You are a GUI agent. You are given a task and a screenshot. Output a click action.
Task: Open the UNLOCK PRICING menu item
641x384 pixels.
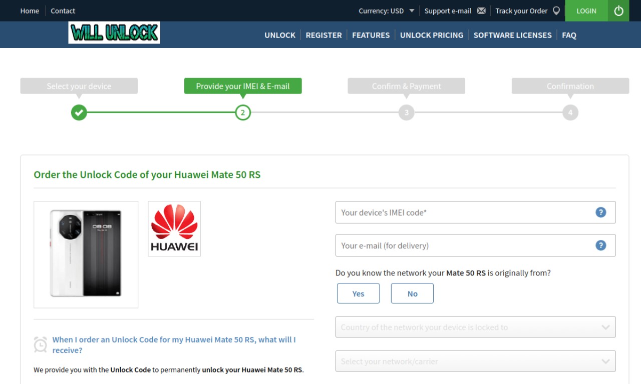(x=432, y=35)
